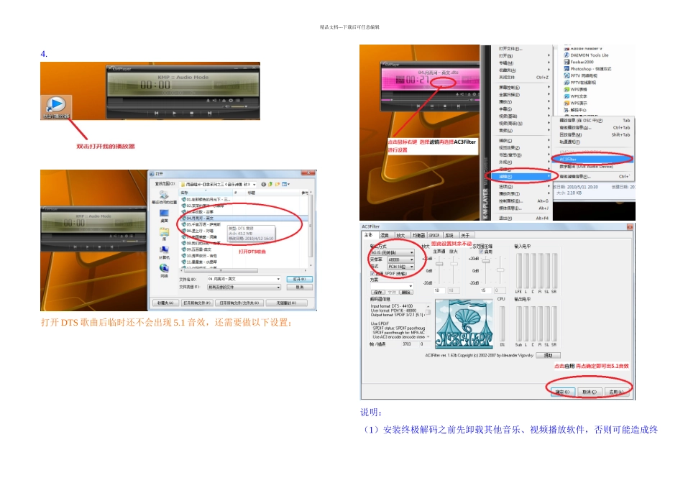The width and height of the screenshot is (683, 483).
Task: Expand the PCM 16 format dropdown
Action: click(x=412, y=267)
